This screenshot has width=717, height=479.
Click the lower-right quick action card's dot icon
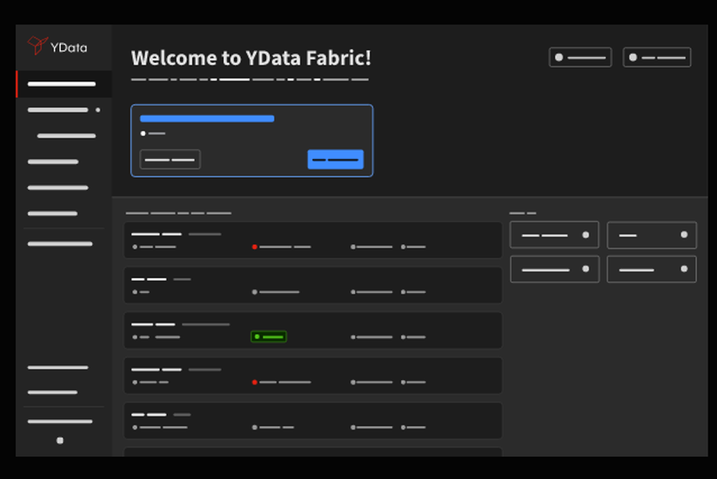click(684, 269)
